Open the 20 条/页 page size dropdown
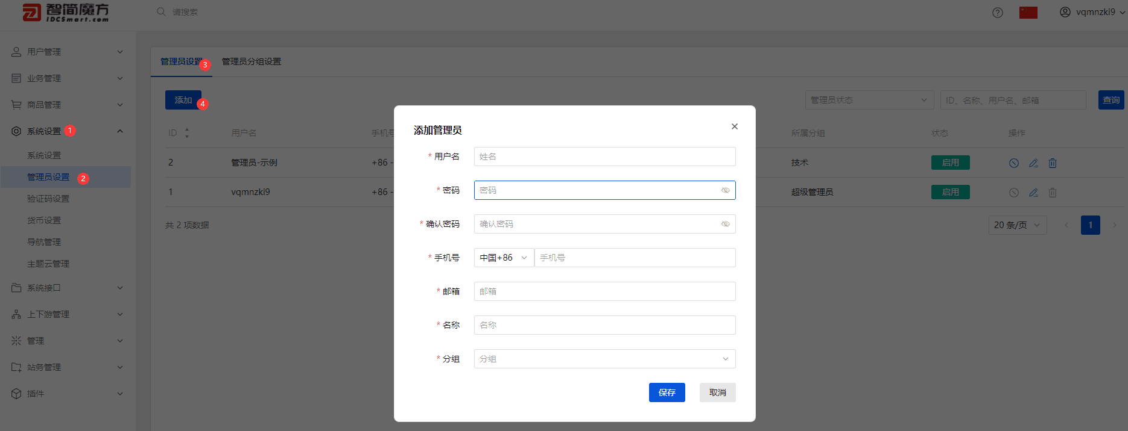This screenshot has width=1128, height=431. pos(1018,225)
